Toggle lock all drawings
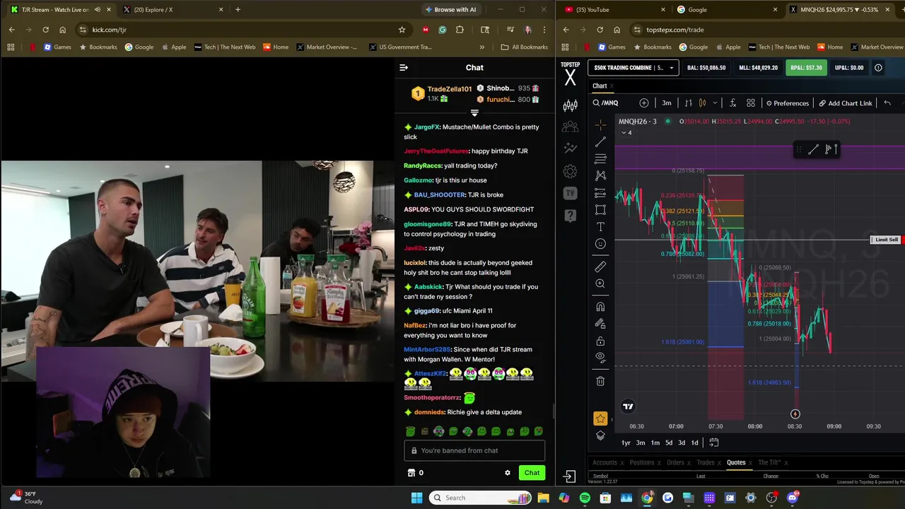 pos(600,341)
